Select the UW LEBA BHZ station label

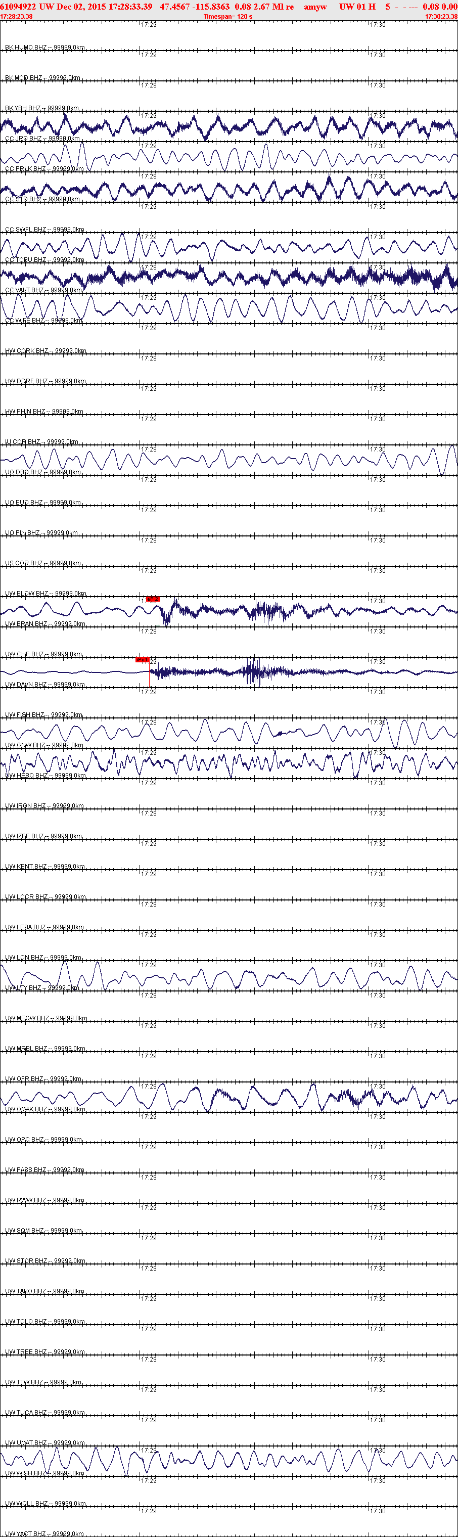pos(44,927)
